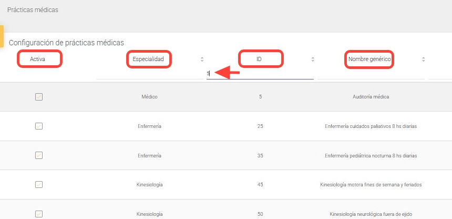Click the yellow side tab at left edge
Viewport: 452px width, 219px height.
coord(2,36)
